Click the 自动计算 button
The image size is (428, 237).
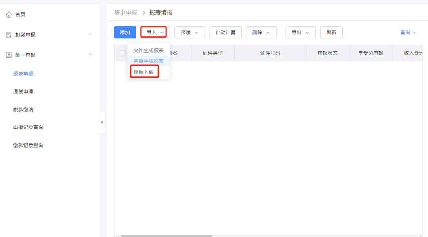tap(225, 32)
